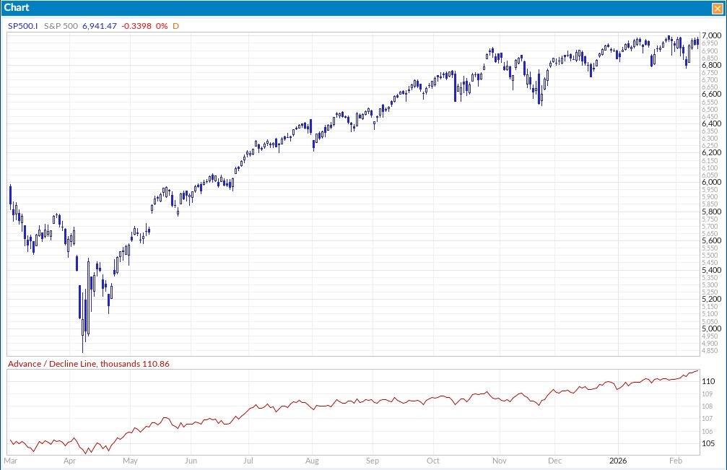The image size is (727, 470).
Task: Close the Chart window
Action: pyautogui.click(x=716, y=8)
